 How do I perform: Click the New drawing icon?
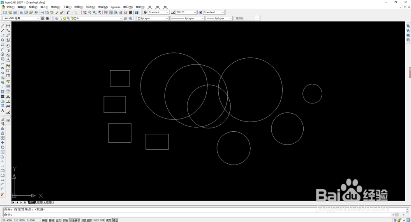5,12
